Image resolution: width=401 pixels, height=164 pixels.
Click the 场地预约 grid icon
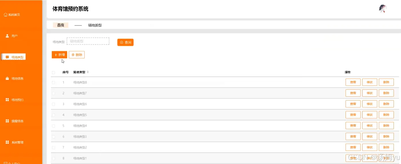tap(7, 100)
